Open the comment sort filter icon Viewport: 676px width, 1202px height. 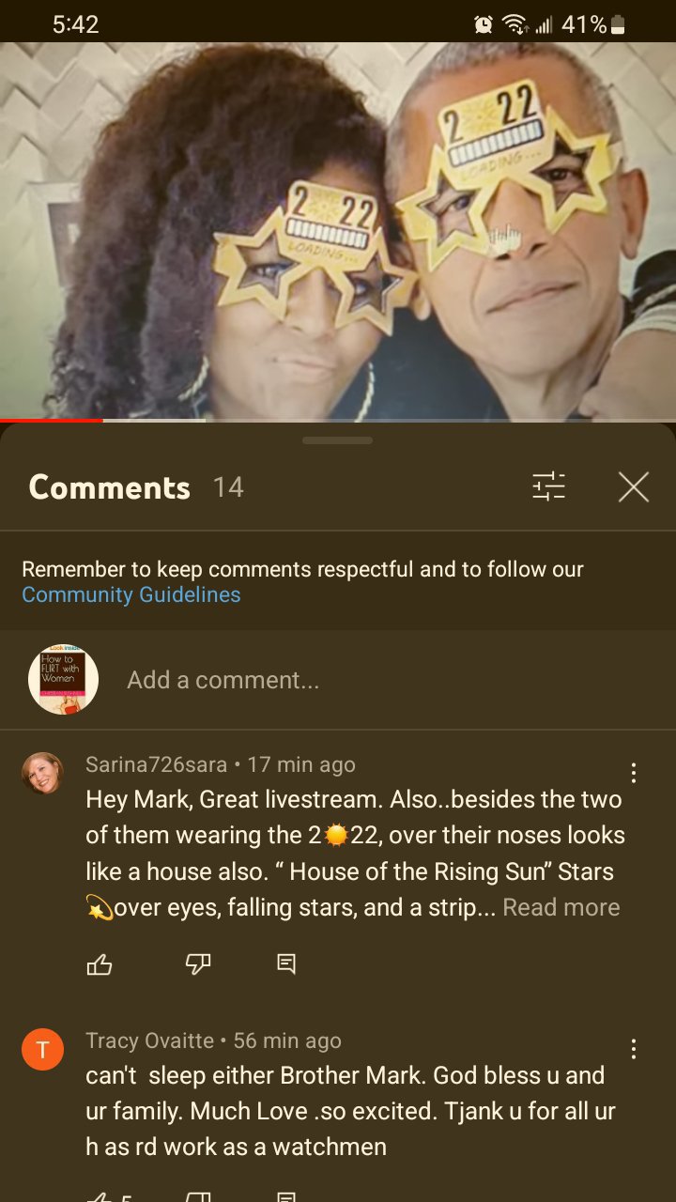[x=548, y=486]
